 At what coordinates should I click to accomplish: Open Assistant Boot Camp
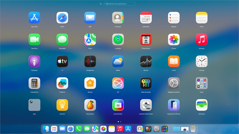point(146,105)
